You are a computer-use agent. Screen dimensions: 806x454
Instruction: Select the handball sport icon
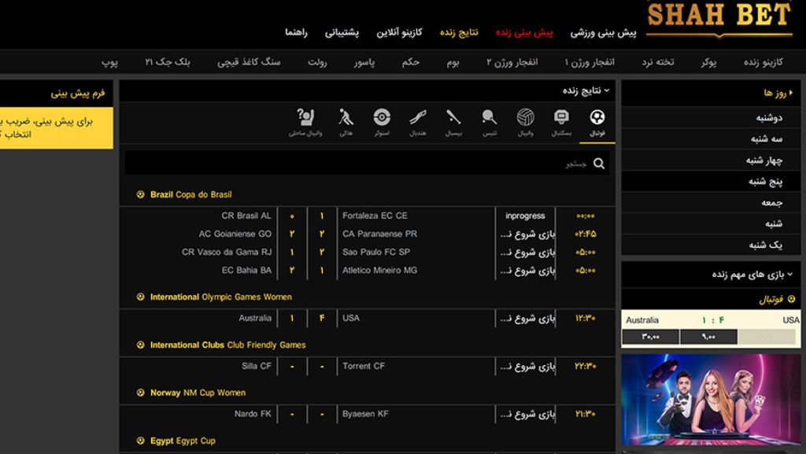(x=417, y=117)
